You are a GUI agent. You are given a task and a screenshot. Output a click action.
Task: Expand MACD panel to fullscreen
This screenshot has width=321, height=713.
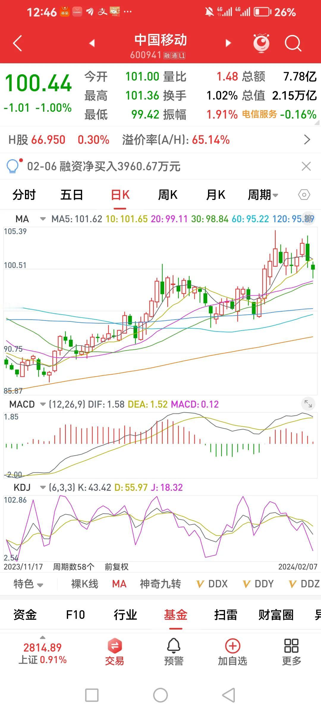point(308,404)
